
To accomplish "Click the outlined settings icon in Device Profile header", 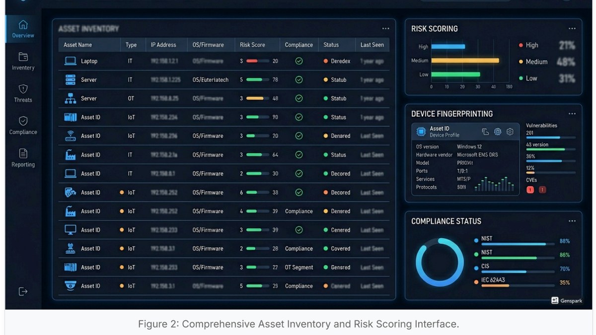I will (510, 132).
